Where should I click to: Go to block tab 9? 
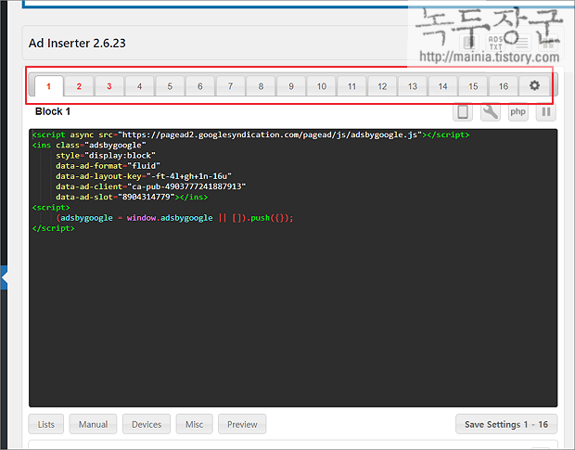[x=291, y=86]
